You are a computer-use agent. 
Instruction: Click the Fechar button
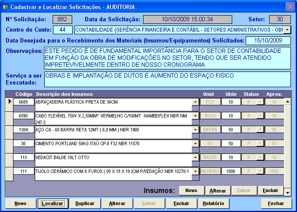(x=276, y=203)
